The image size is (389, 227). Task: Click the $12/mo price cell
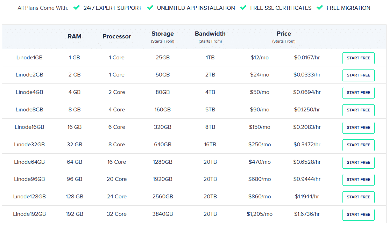pos(260,57)
